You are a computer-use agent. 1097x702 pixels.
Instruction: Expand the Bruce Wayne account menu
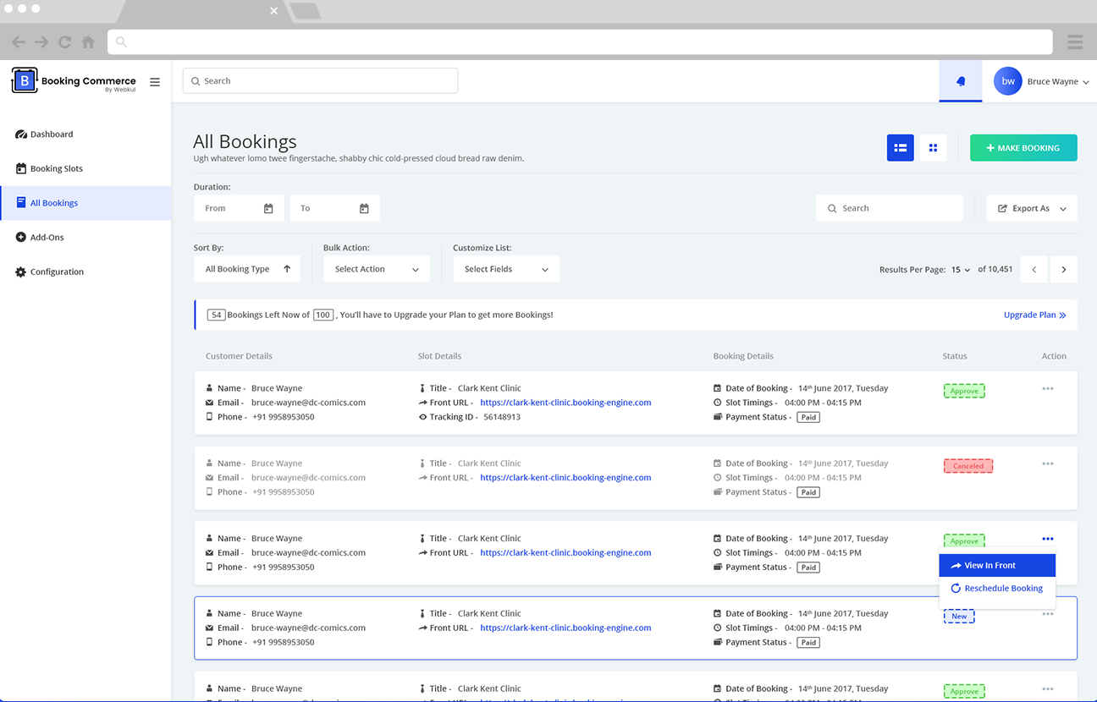pyautogui.click(x=1058, y=82)
